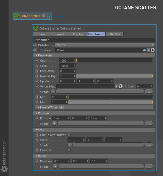The width and height of the screenshot is (163, 176).
Task: Toggle the keyframe circle next to Position
Action: (x=37, y=118)
